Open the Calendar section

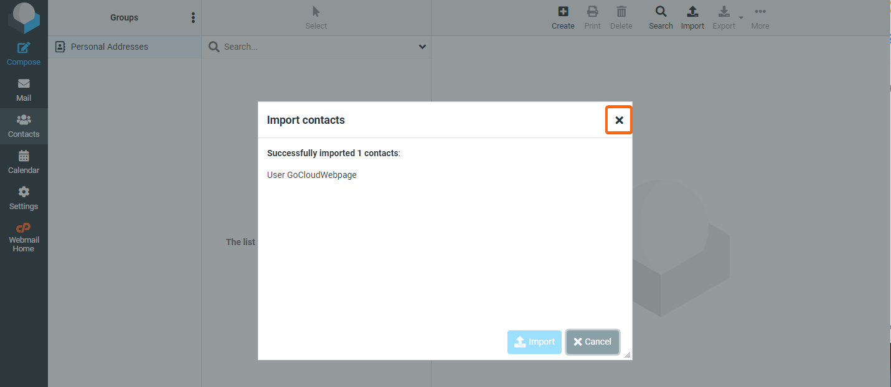click(x=24, y=162)
